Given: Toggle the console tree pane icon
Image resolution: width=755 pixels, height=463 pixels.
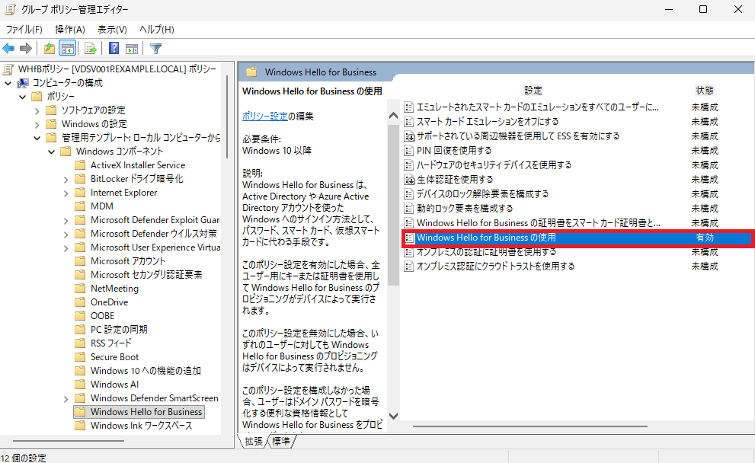Looking at the screenshot, I should tap(66, 48).
